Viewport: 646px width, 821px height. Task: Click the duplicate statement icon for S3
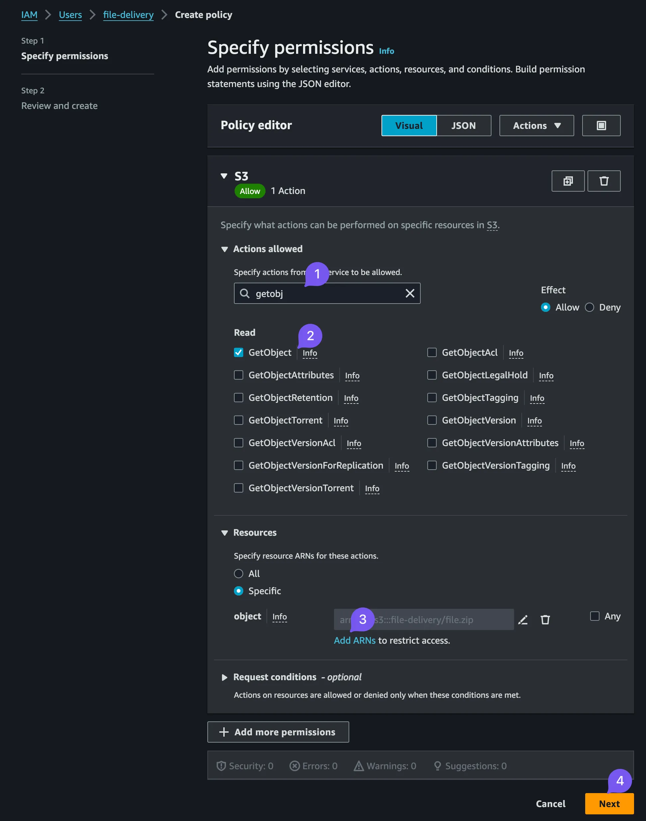[x=568, y=181]
